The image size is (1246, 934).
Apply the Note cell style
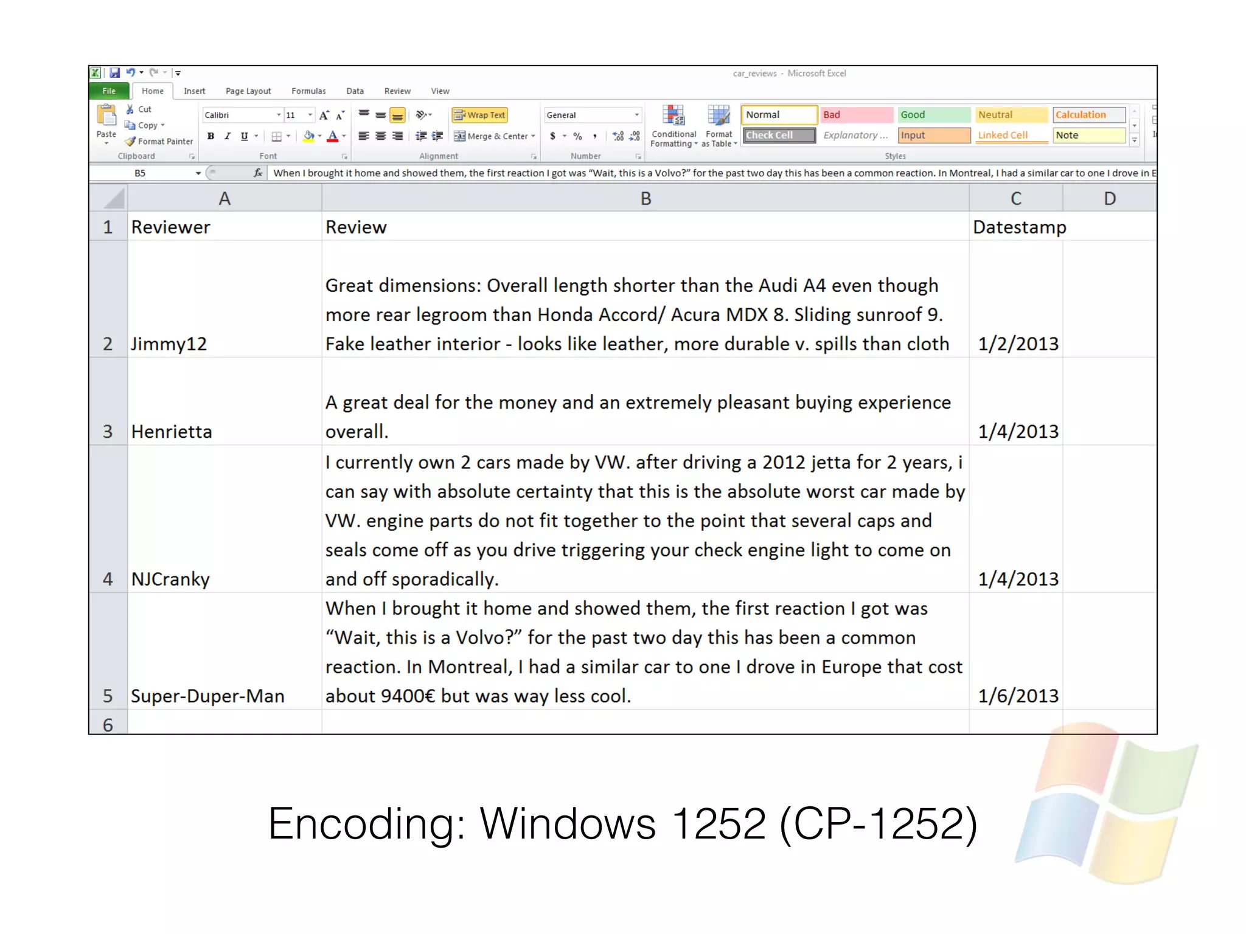click(x=1089, y=135)
